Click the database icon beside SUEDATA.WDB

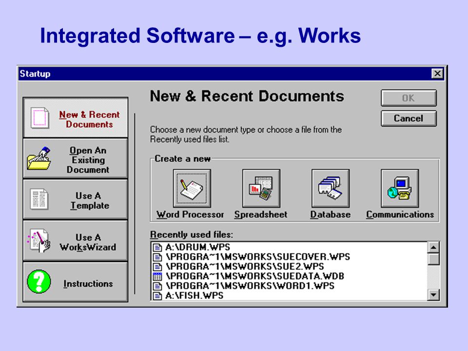click(157, 276)
